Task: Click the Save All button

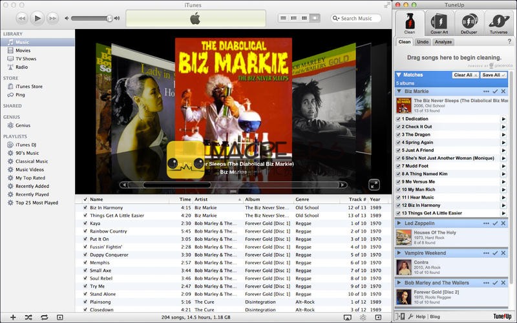Action: [493, 75]
